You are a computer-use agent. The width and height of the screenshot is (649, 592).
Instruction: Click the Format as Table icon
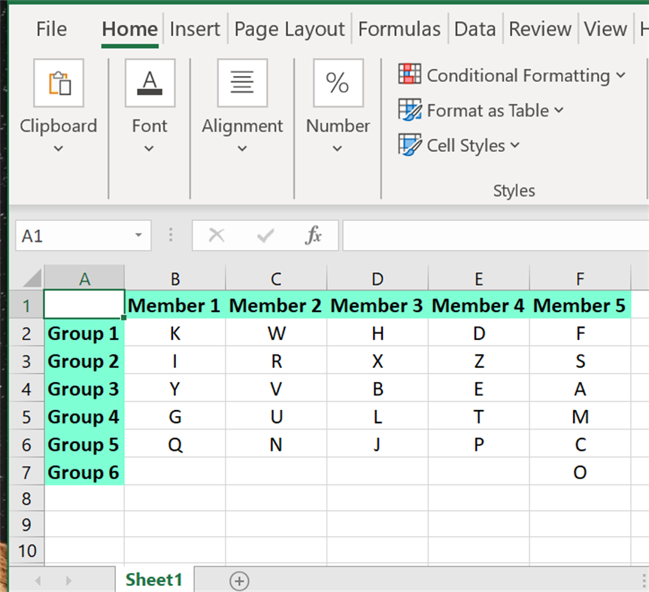(x=411, y=110)
